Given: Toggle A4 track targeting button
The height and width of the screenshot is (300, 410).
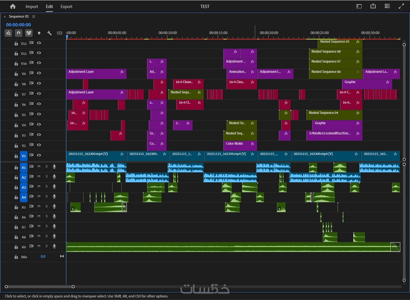Looking at the screenshot, I should pyautogui.click(x=24, y=197).
